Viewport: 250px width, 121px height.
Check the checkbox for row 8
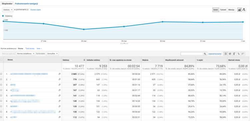click(x=1, y=112)
